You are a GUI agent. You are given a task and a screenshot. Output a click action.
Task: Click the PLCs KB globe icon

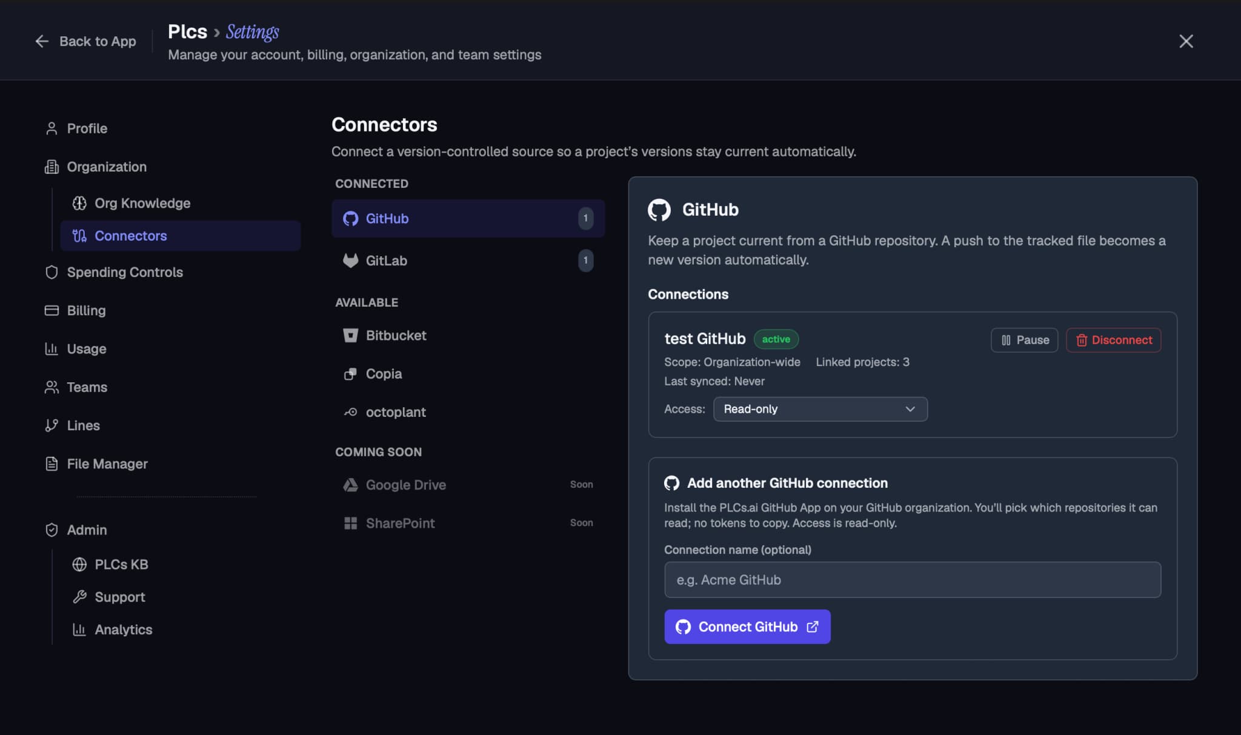(79, 564)
